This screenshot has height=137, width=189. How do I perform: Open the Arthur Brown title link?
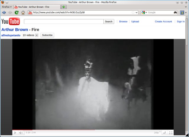[15, 30]
